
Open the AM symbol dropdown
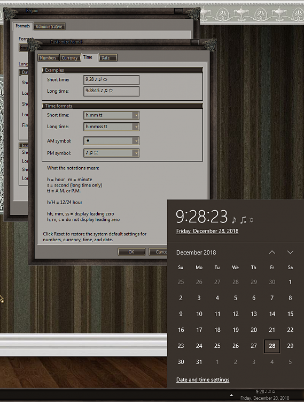[136, 140]
